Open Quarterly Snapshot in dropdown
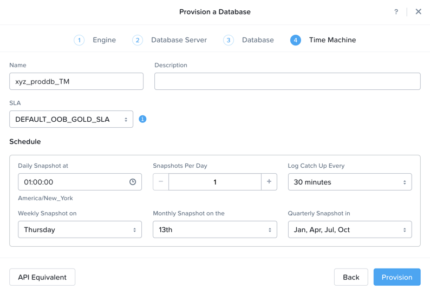Screen dimensions: 430x295 [x=350, y=230]
